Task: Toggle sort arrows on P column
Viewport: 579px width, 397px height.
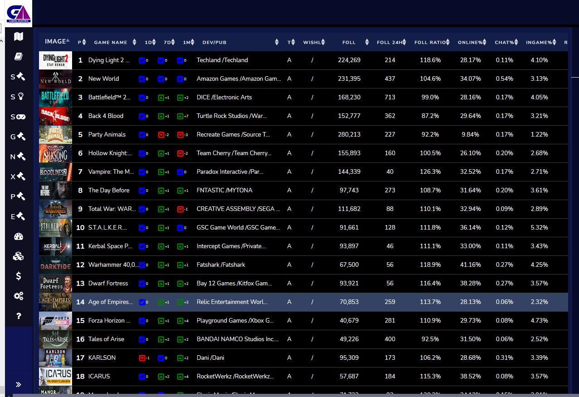Action: tap(84, 42)
